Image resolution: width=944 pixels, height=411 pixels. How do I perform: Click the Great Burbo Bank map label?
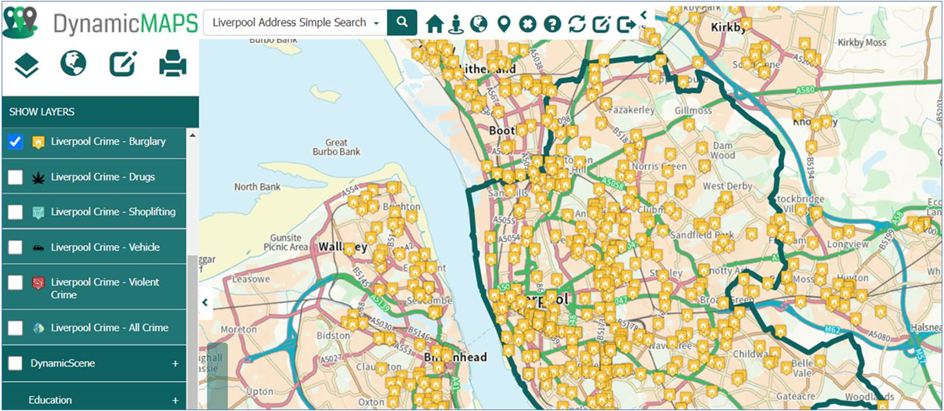pos(336,147)
